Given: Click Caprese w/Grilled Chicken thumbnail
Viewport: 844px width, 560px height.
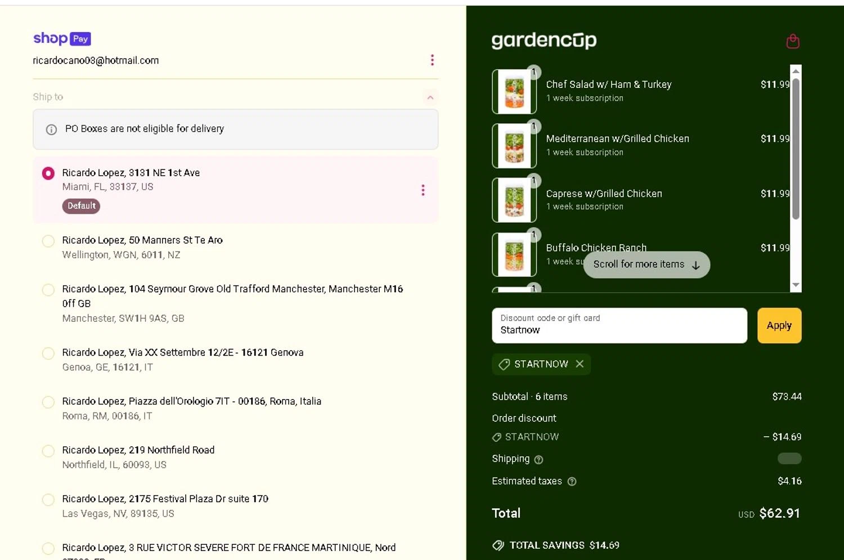Looking at the screenshot, I should tap(514, 200).
